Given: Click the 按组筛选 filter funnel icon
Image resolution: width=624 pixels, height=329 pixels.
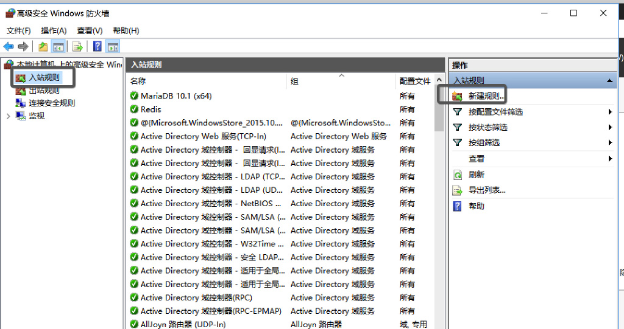Looking at the screenshot, I should click(x=458, y=143).
